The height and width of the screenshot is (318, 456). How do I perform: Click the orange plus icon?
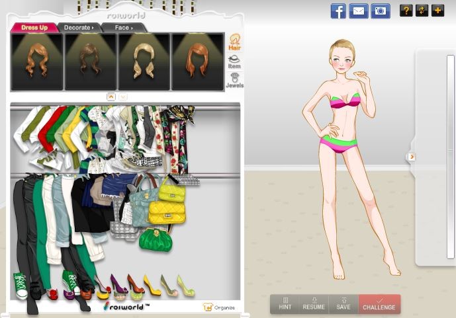point(437,11)
